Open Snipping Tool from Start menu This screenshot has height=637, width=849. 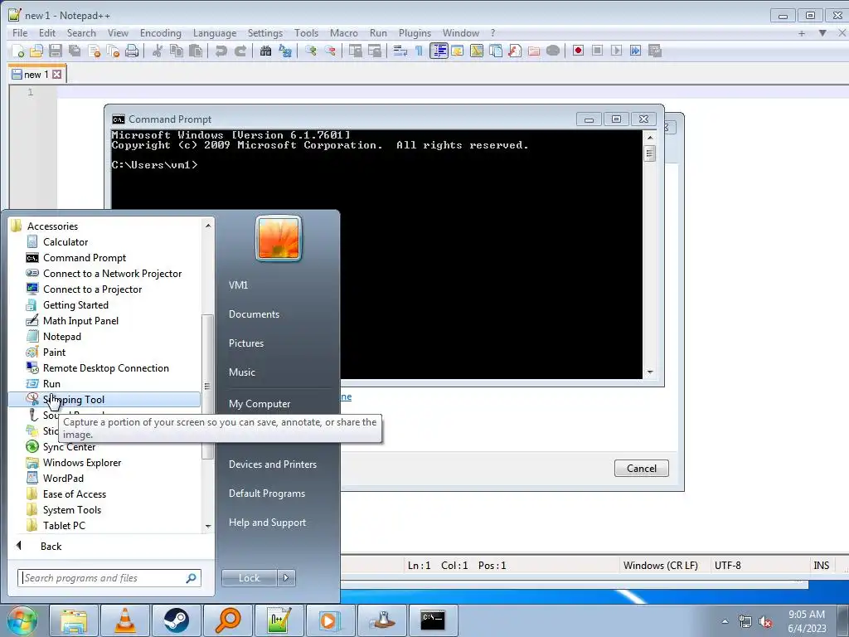pyautogui.click(x=74, y=399)
